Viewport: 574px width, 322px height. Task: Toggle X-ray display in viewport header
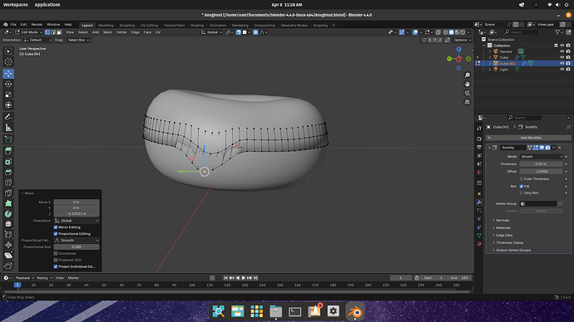click(x=438, y=32)
